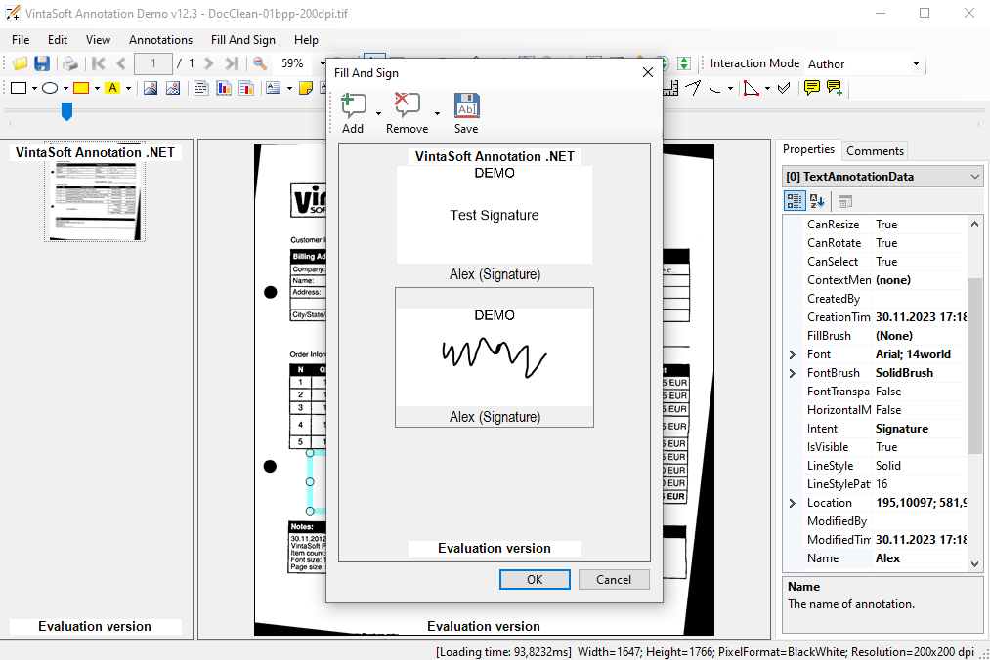Image resolution: width=990 pixels, height=660 pixels.
Task: Switch to the Comments tab
Action: click(875, 150)
